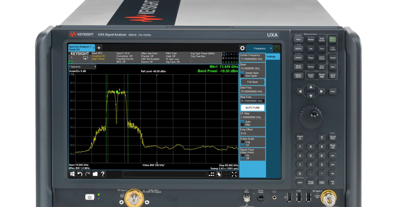Viewport: 415px width, 207px height.
Task: Click the Windows start icon
Action: click(72, 174)
